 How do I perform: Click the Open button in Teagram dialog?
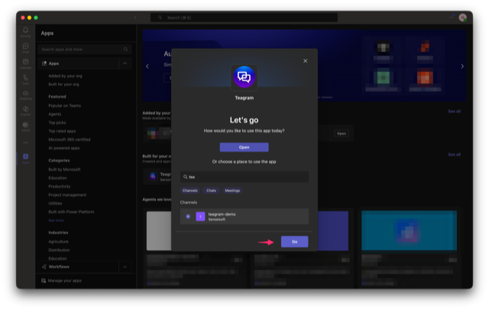244,147
